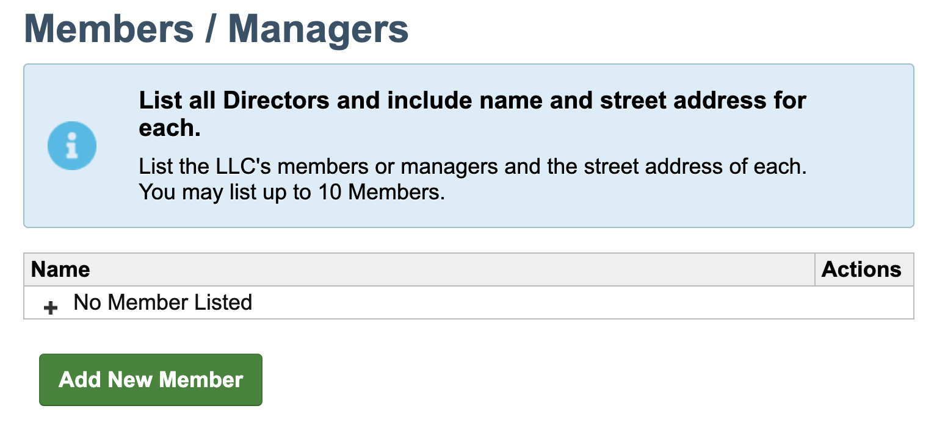Image resolution: width=934 pixels, height=439 pixels.
Task: Click the No Member Listed row text
Action: (x=162, y=302)
